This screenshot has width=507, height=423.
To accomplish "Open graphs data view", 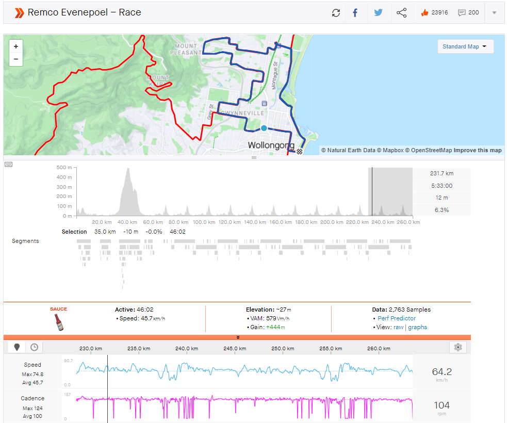I will [417, 327].
